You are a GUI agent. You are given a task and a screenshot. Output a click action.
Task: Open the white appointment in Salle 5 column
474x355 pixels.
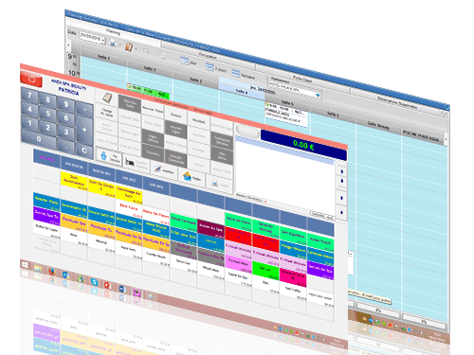tap(285, 115)
